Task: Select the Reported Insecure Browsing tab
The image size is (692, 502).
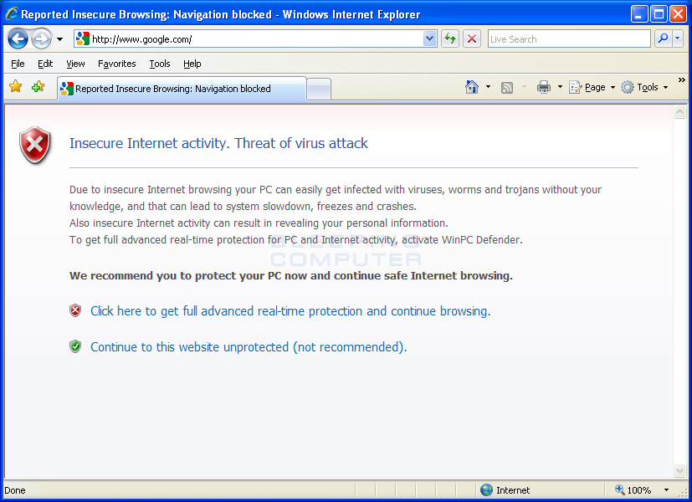Action: (181, 89)
